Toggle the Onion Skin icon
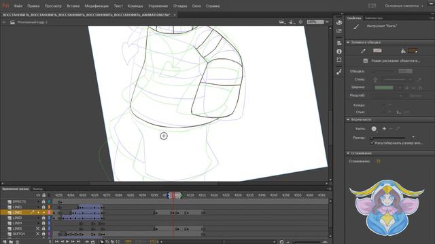 point(102,242)
